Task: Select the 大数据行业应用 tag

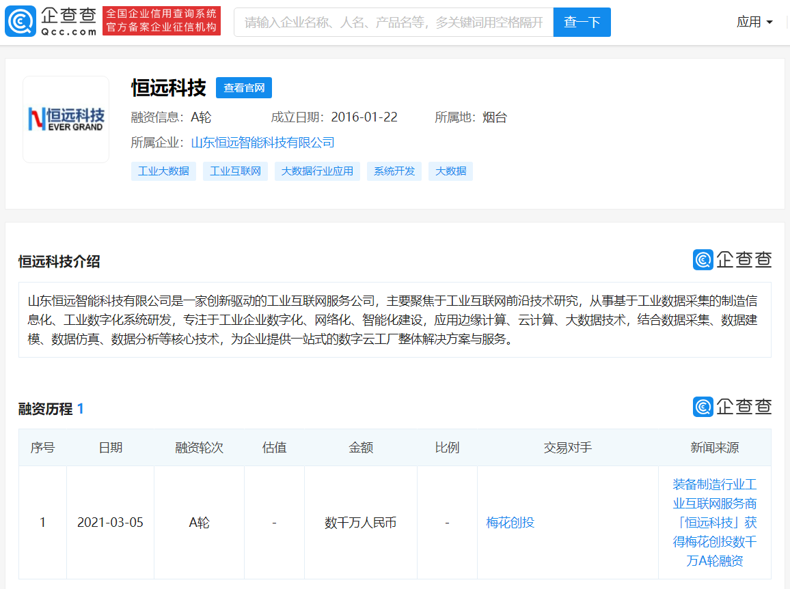Action: pyautogui.click(x=317, y=171)
